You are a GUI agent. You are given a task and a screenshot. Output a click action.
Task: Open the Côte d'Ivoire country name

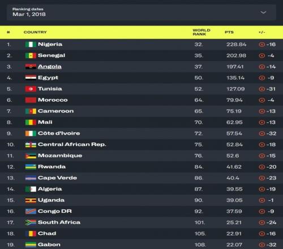[x=59, y=134]
